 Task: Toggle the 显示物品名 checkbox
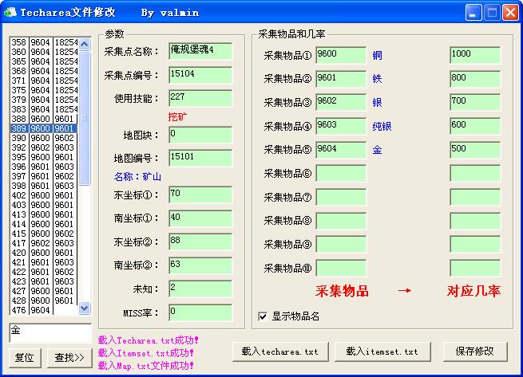coord(263,316)
